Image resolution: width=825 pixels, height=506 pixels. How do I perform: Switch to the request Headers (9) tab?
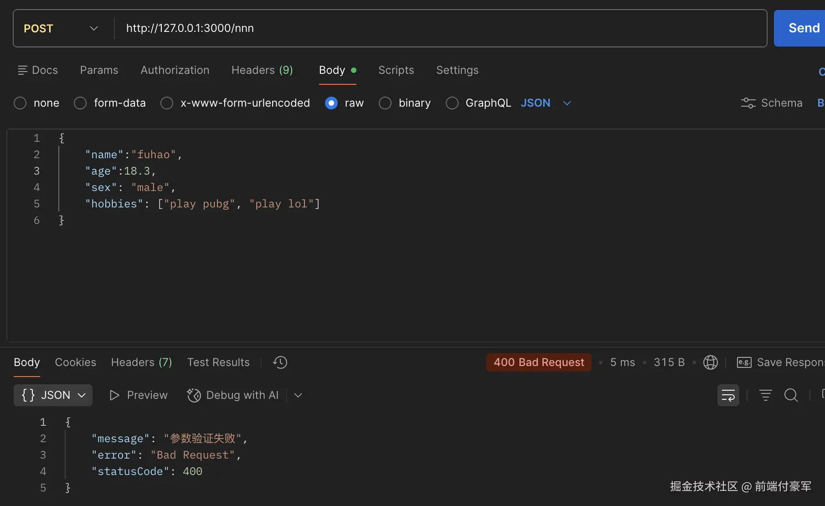(x=262, y=70)
